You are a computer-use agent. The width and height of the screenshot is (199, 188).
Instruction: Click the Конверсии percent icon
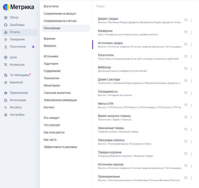click(6, 64)
